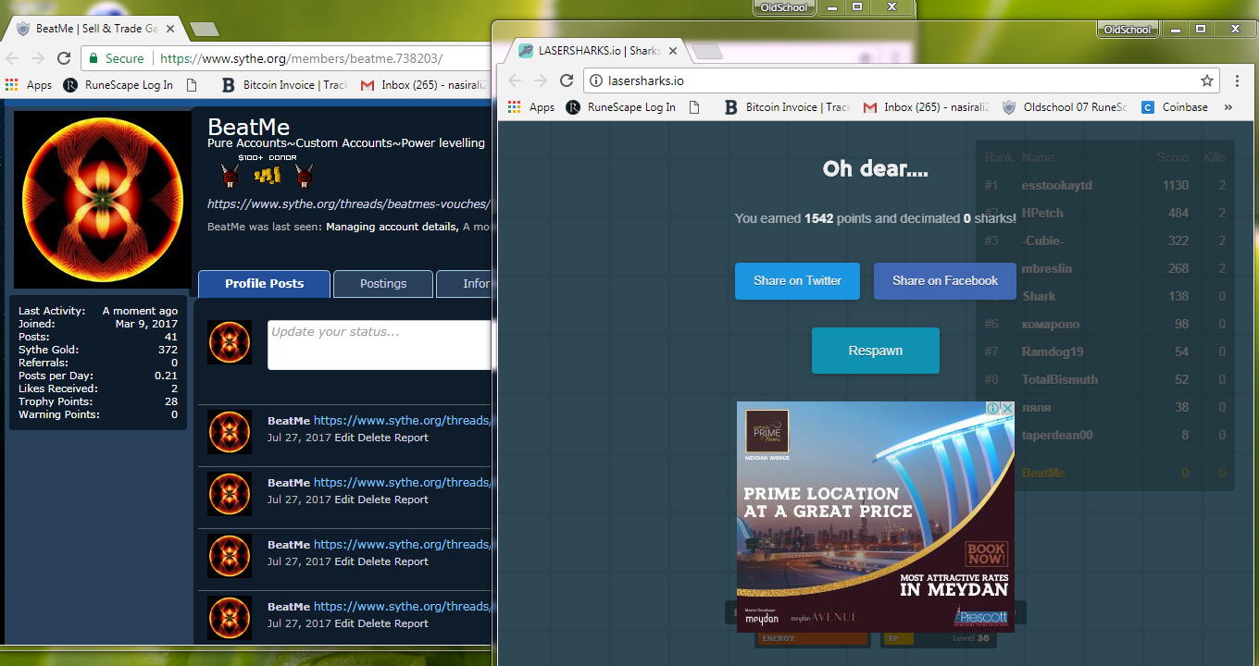Close the advertisement with the X icon
This screenshot has height=666, width=1259.
tap(1007, 408)
